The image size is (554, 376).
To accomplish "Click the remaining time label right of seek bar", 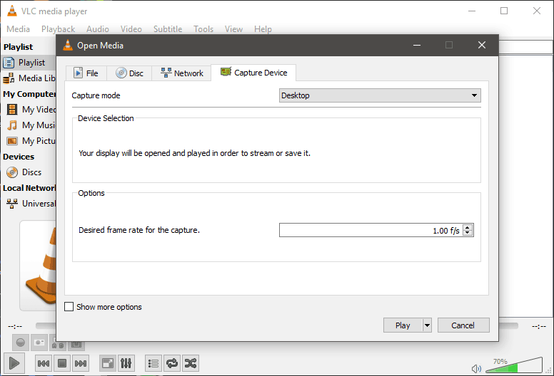I will tap(539, 326).
